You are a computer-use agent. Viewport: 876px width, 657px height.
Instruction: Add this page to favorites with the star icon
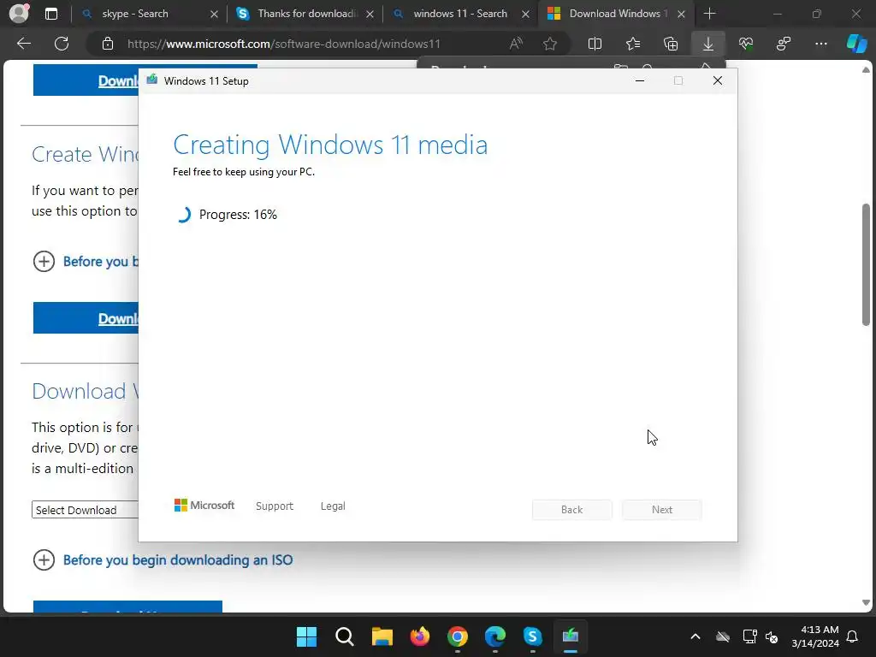550,44
